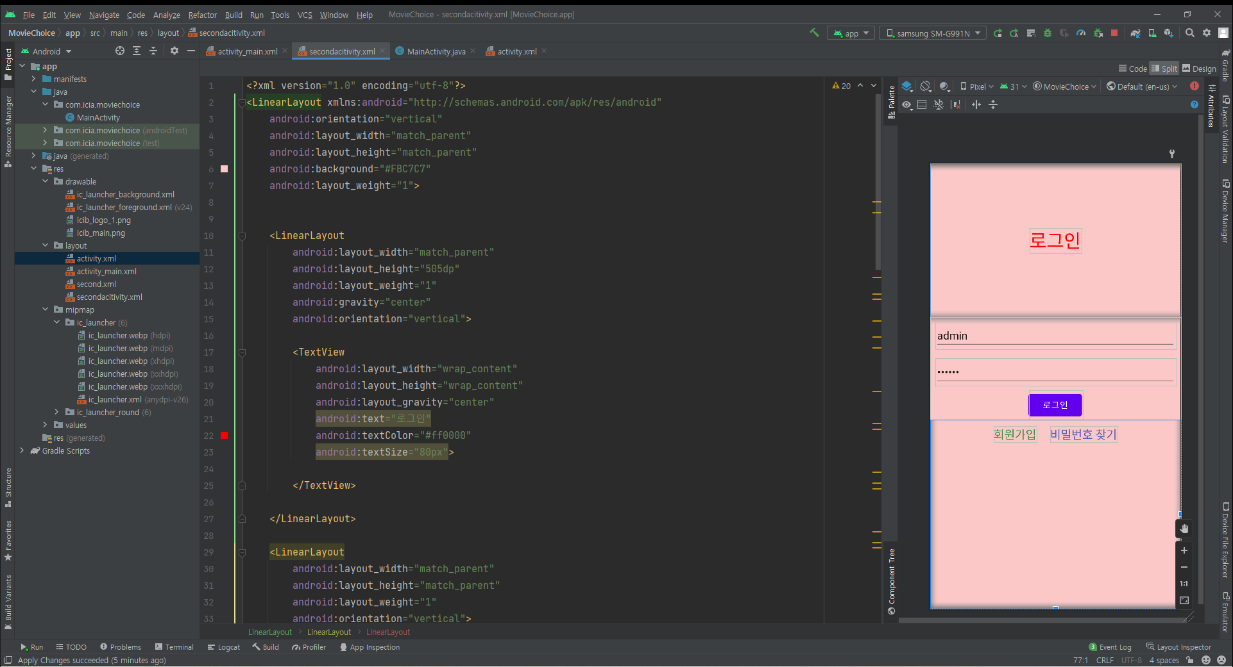Viewport: 1233px width, 667px height.
Task: Sync project with Gradle files icon
Action: (1135, 33)
